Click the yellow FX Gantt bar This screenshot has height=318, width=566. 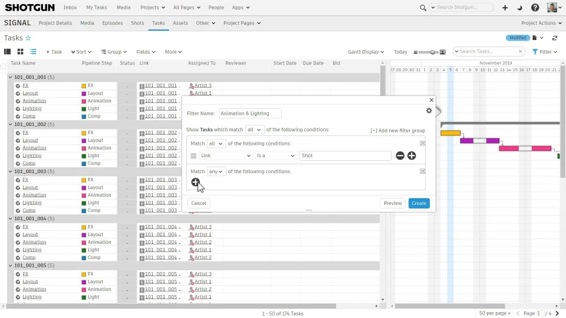[x=450, y=133]
